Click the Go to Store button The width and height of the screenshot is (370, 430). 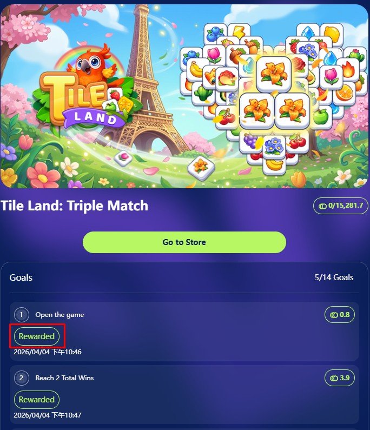(184, 242)
